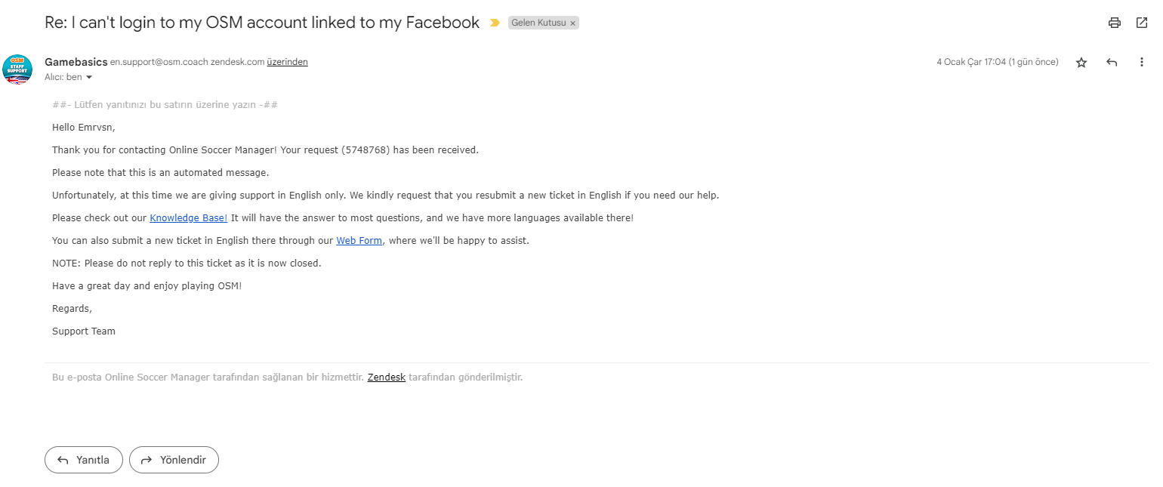Open the three-dot more options menu
The height and width of the screenshot is (487, 1163).
pyautogui.click(x=1142, y=63)
